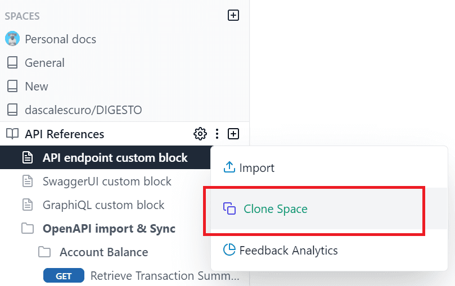The height and width of the screenshot is (286, 455).
Task: Open API References three-dot options menu
Action: coord(217,134)
